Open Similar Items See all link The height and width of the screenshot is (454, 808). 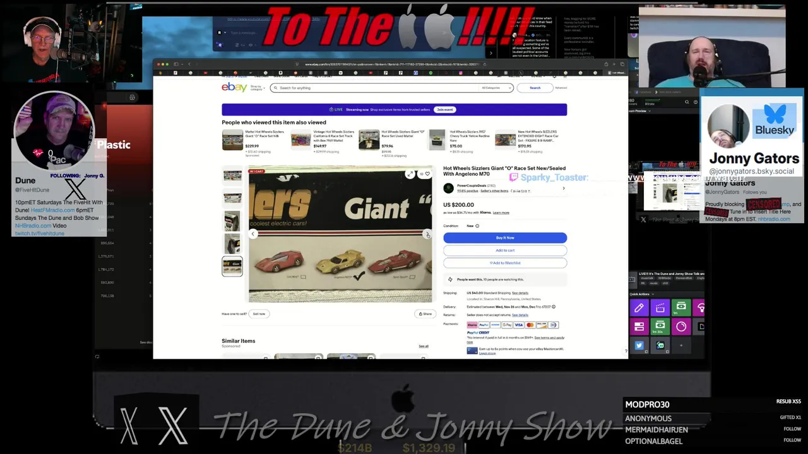(x=424, y=346)
